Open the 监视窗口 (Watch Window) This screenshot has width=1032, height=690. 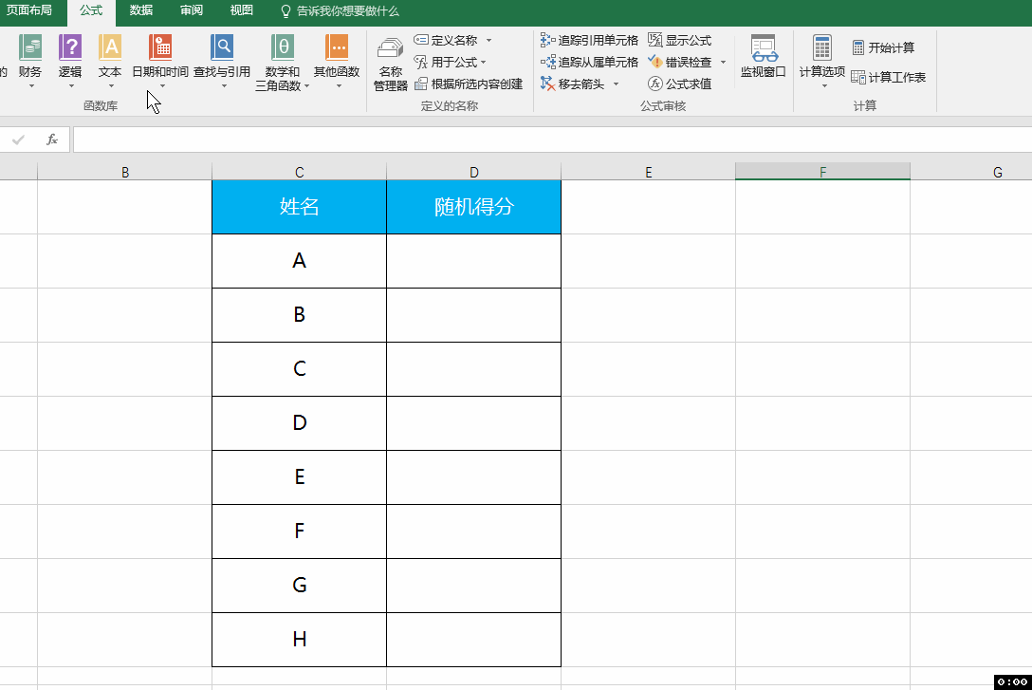point(764,56)
